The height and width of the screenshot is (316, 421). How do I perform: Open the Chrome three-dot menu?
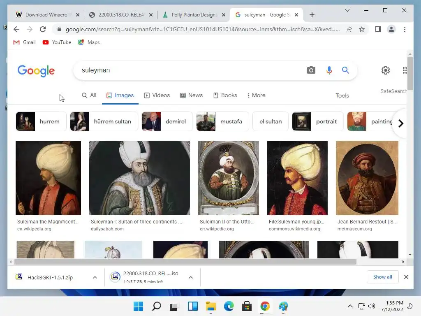point(405,29)
